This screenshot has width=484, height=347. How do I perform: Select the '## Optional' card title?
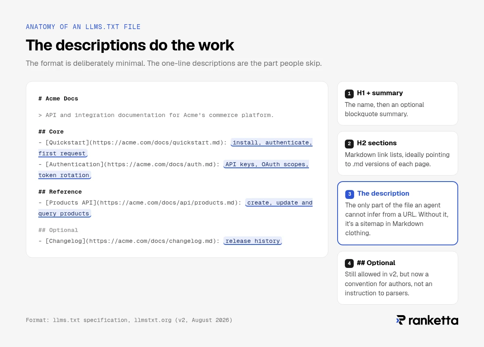coord(376,263)
